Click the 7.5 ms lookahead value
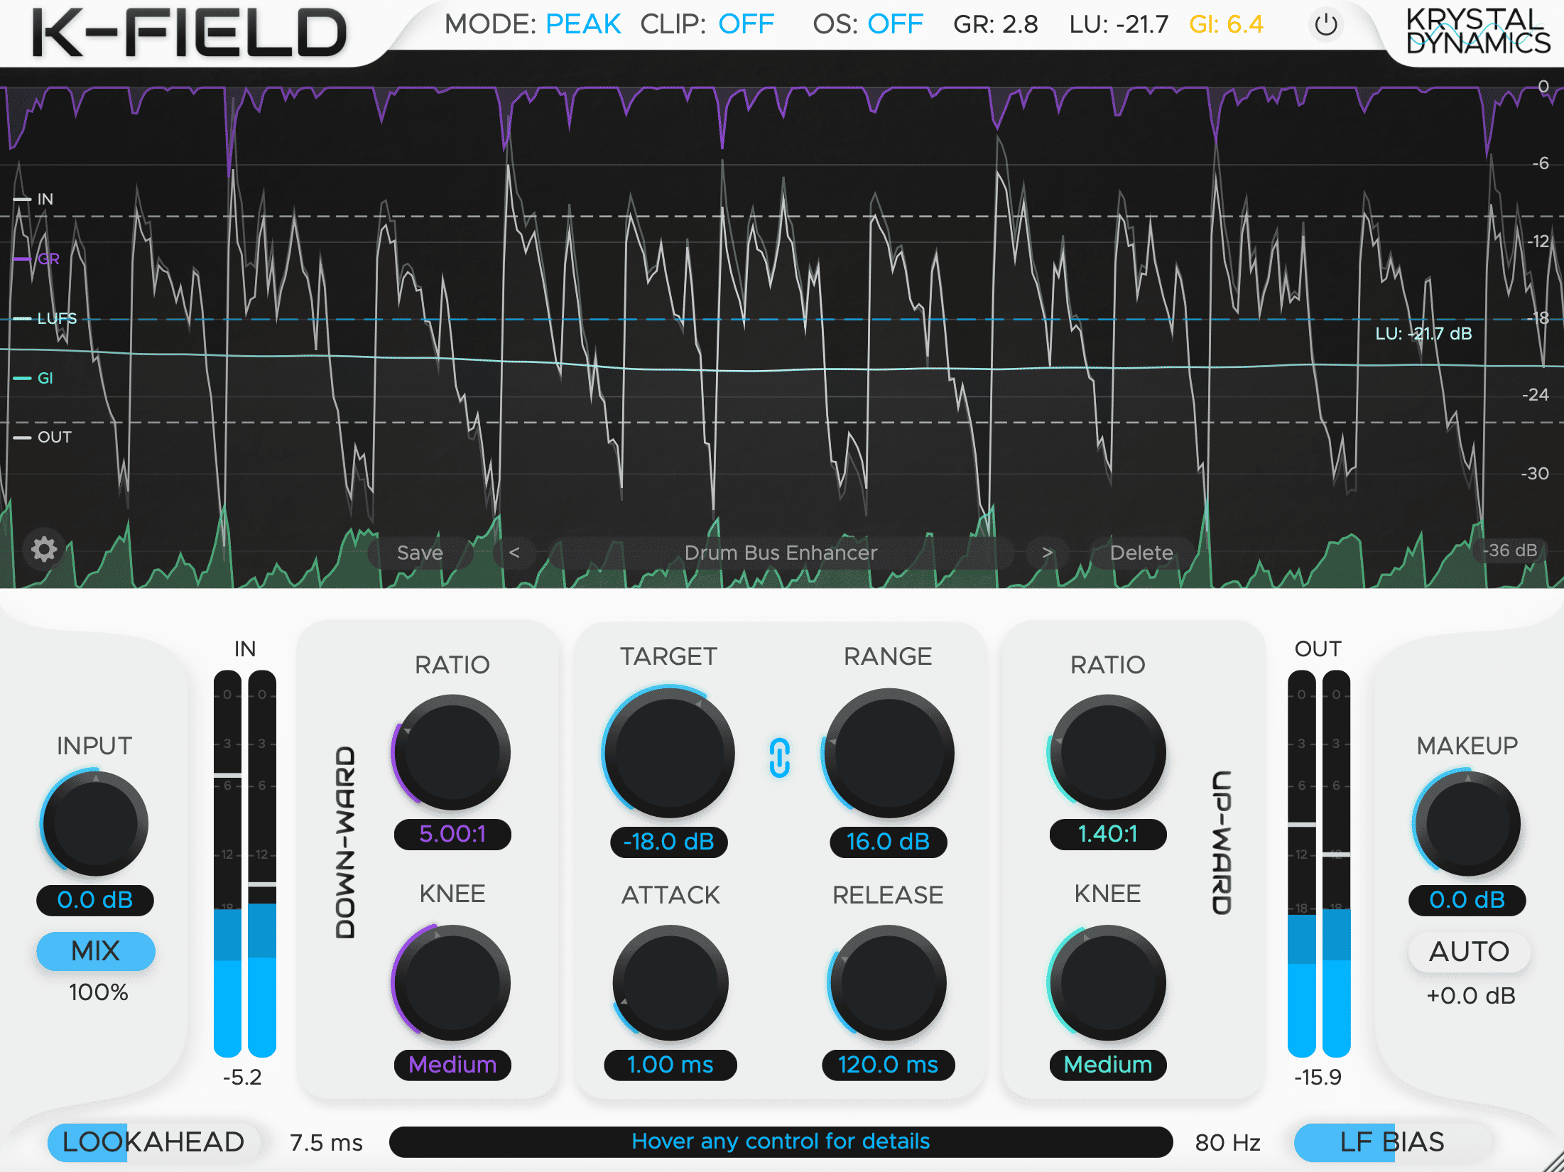Image resolution: width=1564 pixels, height=1172 pixels. [x=326, y=1143]
